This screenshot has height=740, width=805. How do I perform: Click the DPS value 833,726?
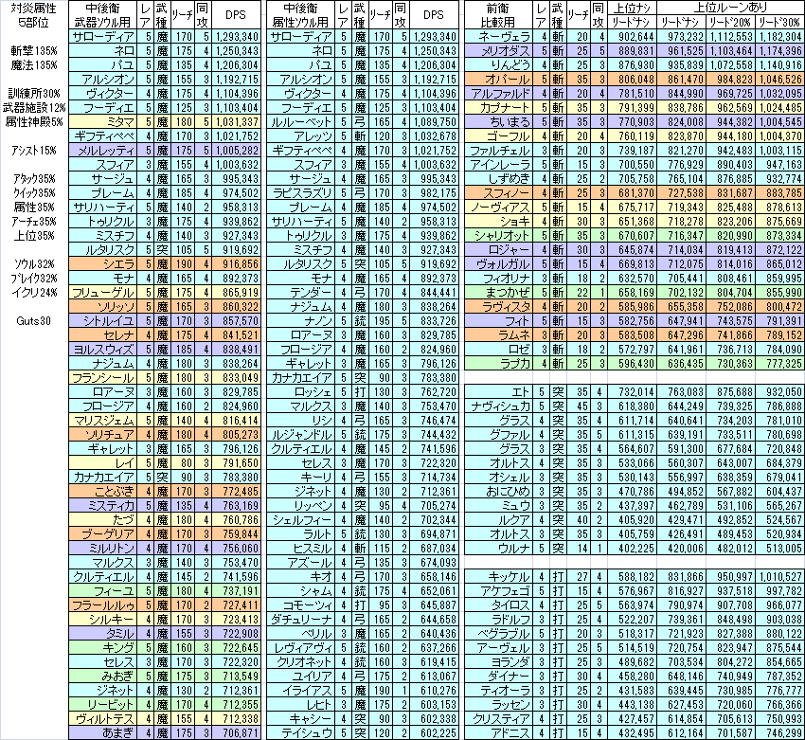click(x=435, y=321)
